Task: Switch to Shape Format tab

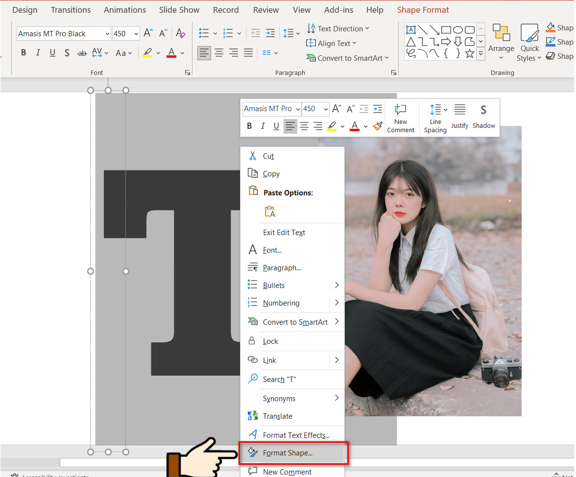Action: pyautogui.click(x=423, y=10)
